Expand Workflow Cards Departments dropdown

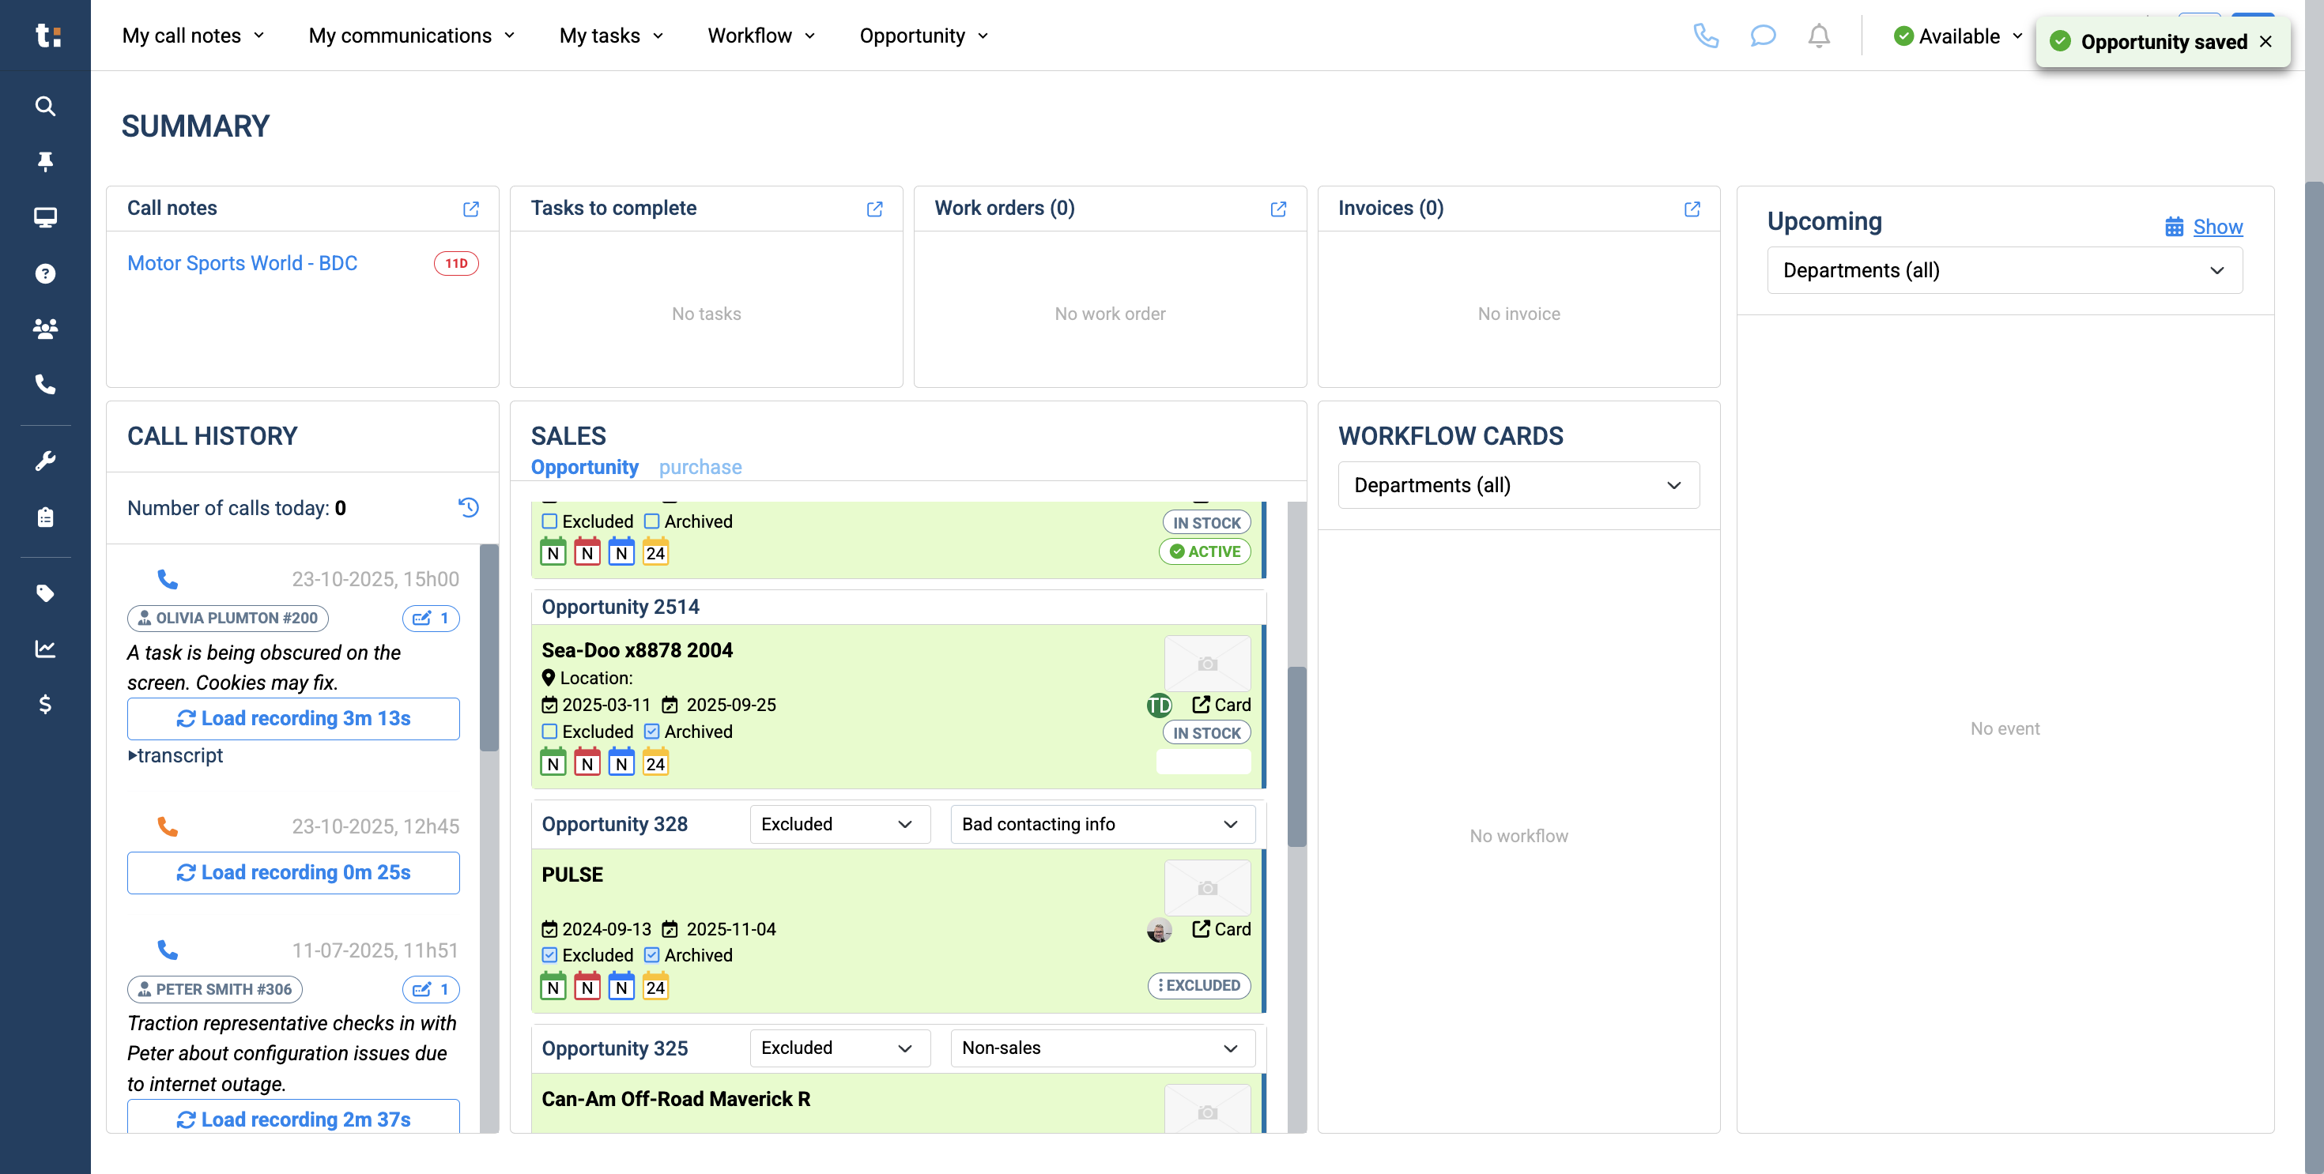(1518, 485)
